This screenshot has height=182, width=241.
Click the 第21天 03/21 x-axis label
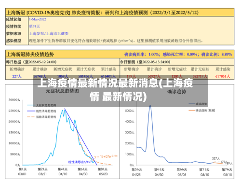[42, 172]
